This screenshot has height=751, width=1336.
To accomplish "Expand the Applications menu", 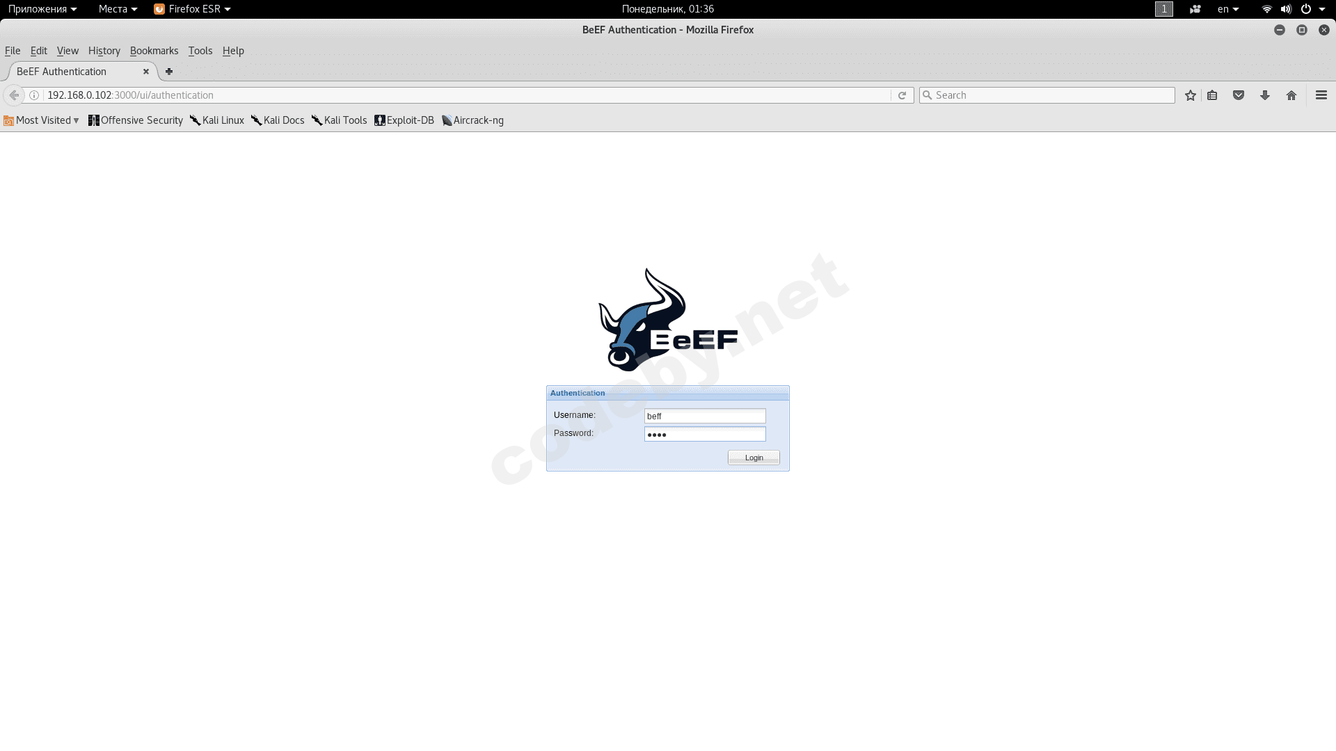I will click(42, 8).
